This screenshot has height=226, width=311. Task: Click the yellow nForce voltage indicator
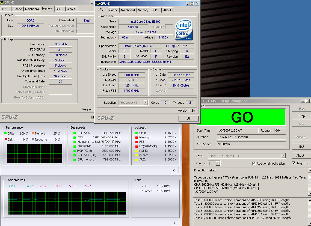(137, 155)
